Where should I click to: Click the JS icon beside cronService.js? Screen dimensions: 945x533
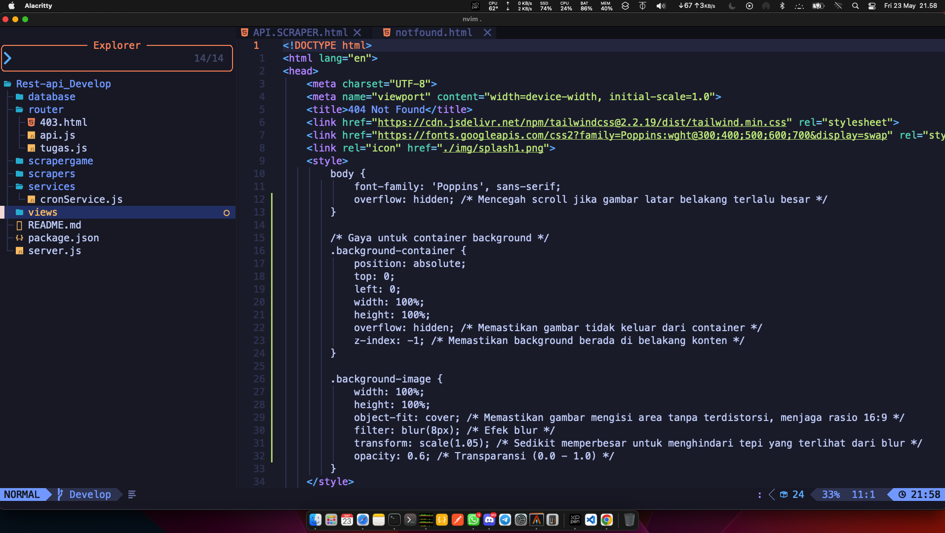click(x=32, y=199)
